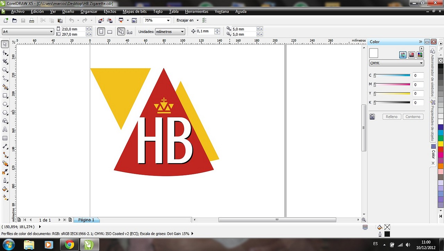Image resolution: width=444 pixels, height=251 pixels.
Task: Select the Zoom magnifier tool
Action: click(x=5, y=70)
